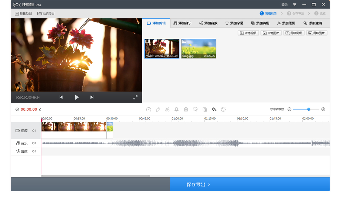The image size is (340, 197).
Task: Expand preview to fullscreen
Action: coord(135,97)
